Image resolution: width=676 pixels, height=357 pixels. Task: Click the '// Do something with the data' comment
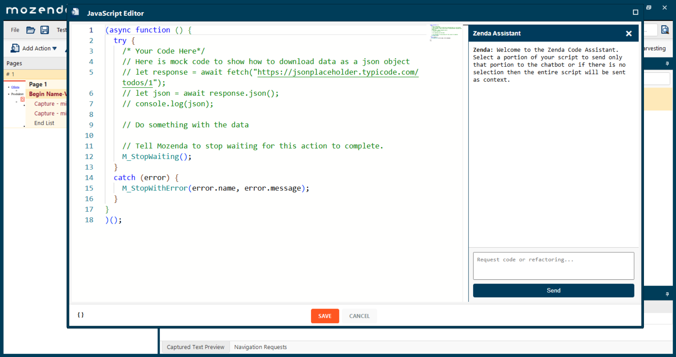(185, 125)
